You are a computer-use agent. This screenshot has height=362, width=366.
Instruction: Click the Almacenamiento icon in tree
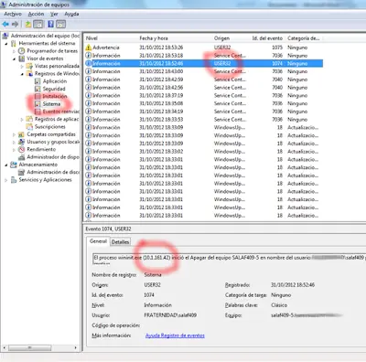(x=14, y=165)
